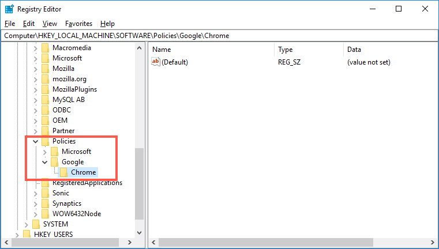The image size is (439, 249).
Task: Click the registry path address bar
Action: point(219,36)
